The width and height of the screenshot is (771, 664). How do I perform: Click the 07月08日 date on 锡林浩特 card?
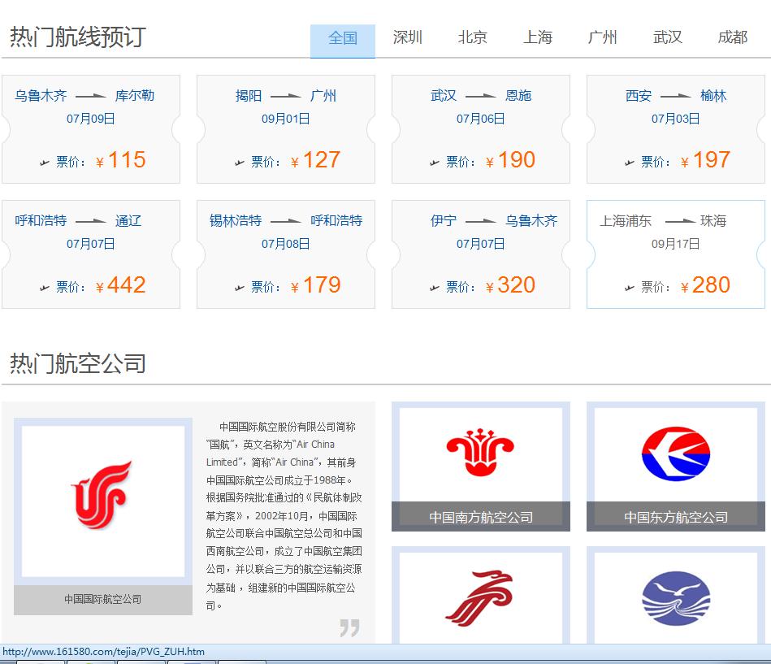286,244
